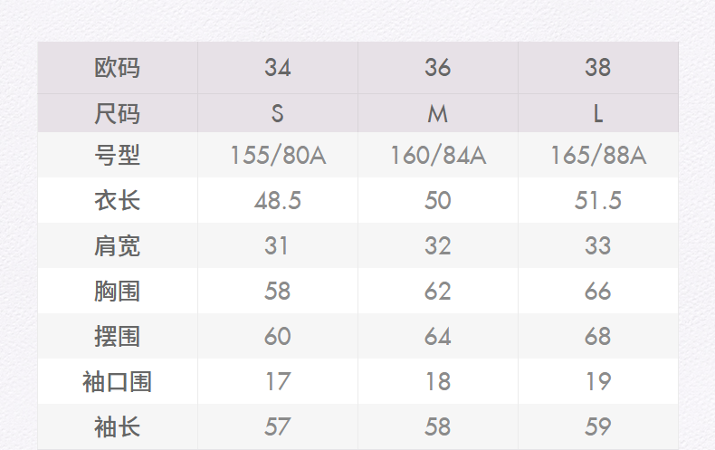715x450 pixels.
Task: Select the size S cell
Action: (278, 114)
